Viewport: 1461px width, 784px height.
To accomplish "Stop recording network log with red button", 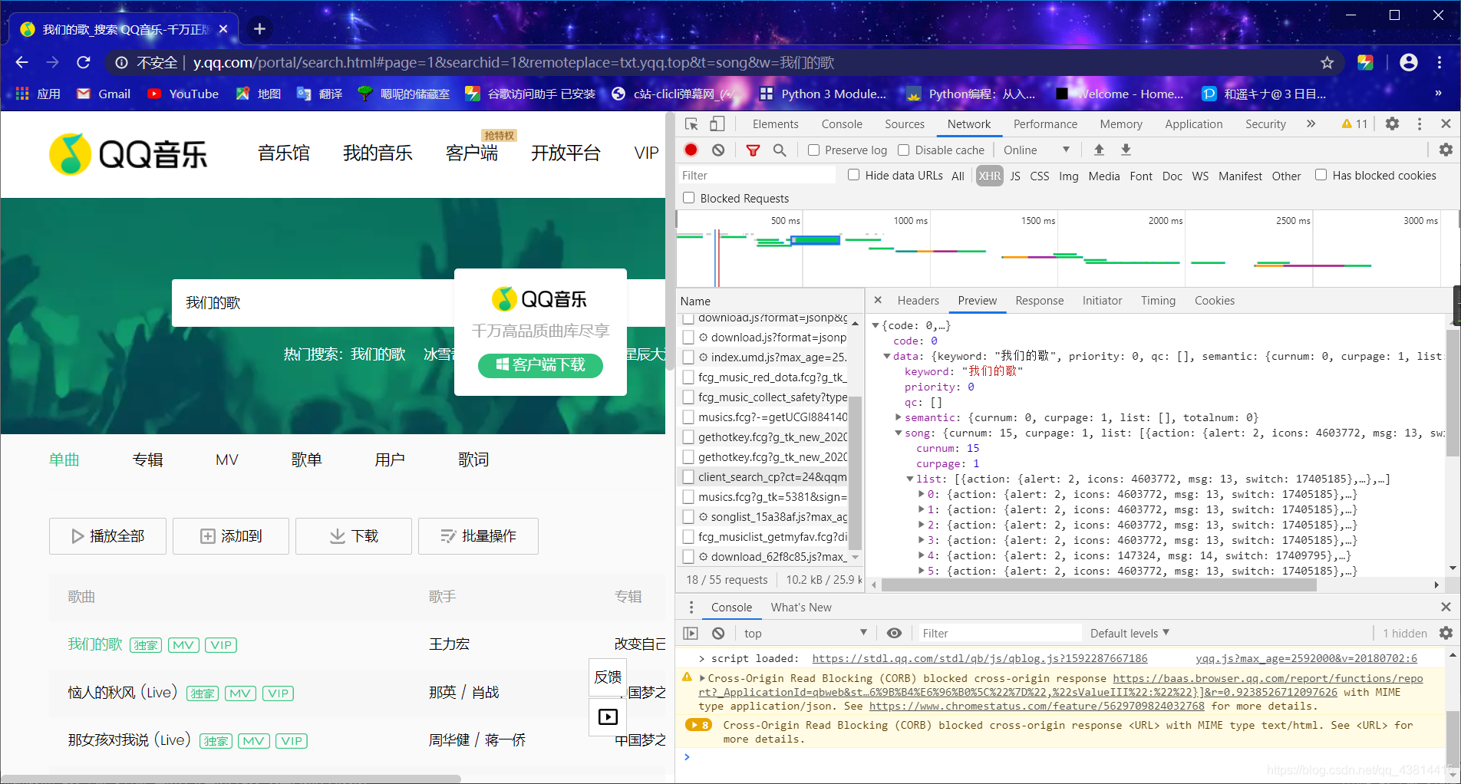I will pos(691,150).
